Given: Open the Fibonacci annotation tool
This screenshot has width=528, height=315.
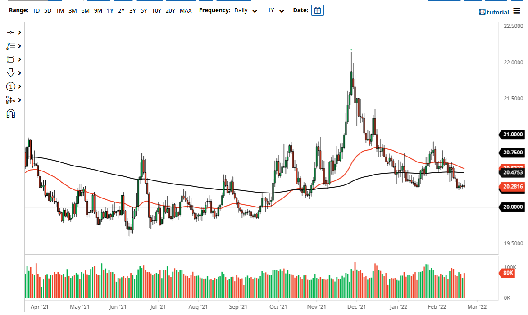Looking at the screenshot, I should pyautogui.click(x=11, y=46).
